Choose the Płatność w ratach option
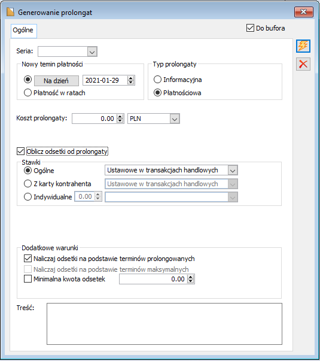This screenshot has height=361, width=320. [x=28, y=93]
